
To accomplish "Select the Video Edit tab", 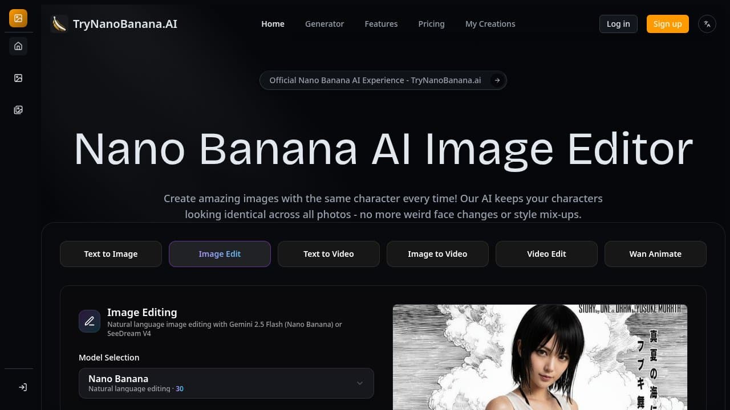I will point(546,254).
